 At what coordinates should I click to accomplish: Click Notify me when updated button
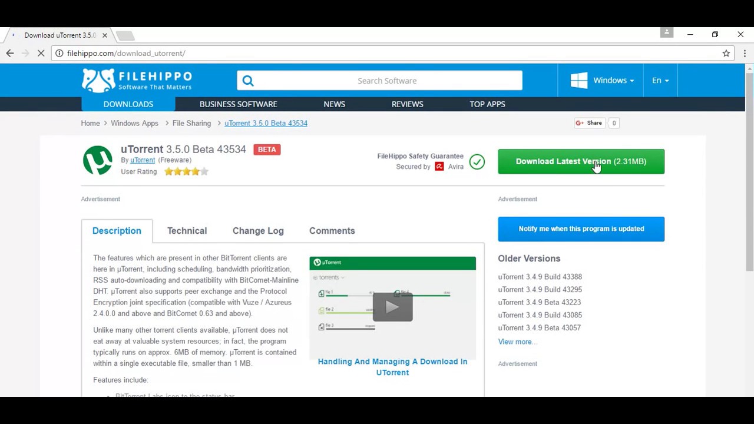(581, 229)
